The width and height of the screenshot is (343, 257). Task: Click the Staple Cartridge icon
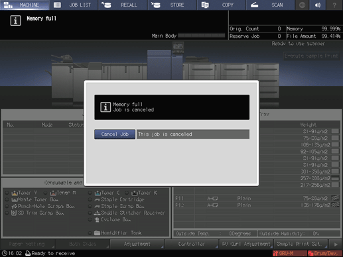pyautogui.click(x=97, y=199)
